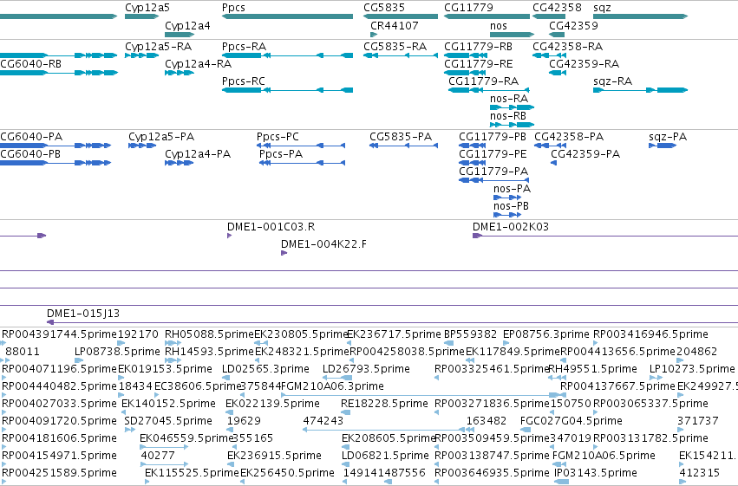The image size is (738, 486).
Task: Click the CG42358-PA protein label
Action: point(569,137)
